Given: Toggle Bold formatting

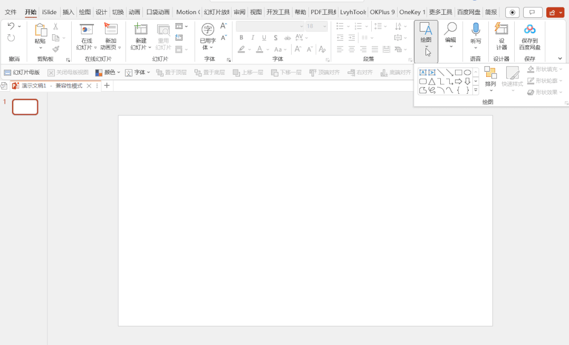Looking at the screenshot, I should pyautogui.click(x=242, y=38).
